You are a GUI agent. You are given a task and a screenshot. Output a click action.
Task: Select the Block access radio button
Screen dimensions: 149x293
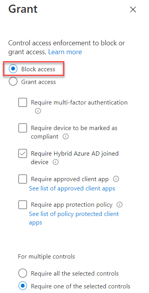(x=13, y=69)
